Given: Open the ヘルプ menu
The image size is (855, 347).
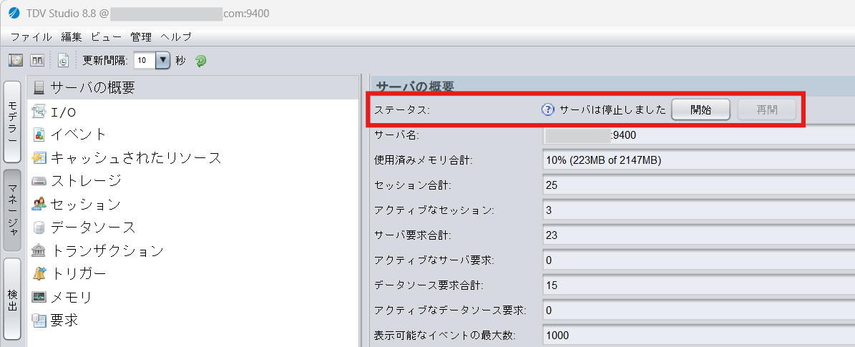Looking at the screenshot, I should tap(175, 37).
